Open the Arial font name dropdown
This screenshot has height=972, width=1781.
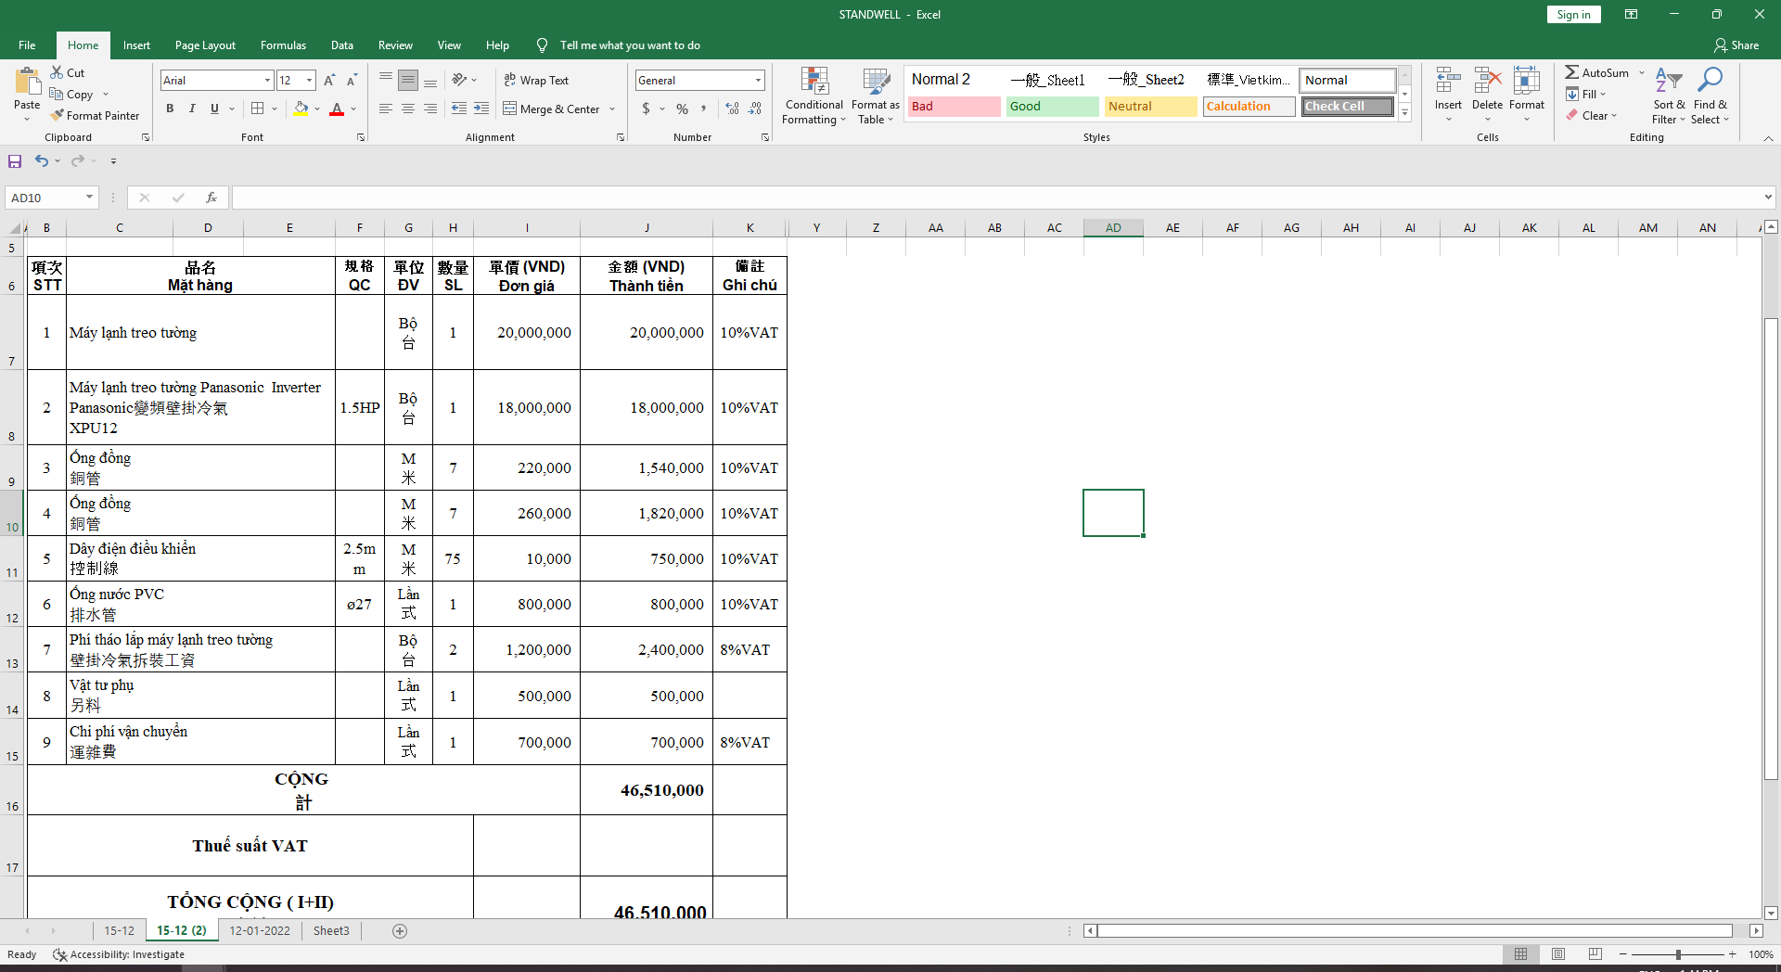click(x=267, y=81)
